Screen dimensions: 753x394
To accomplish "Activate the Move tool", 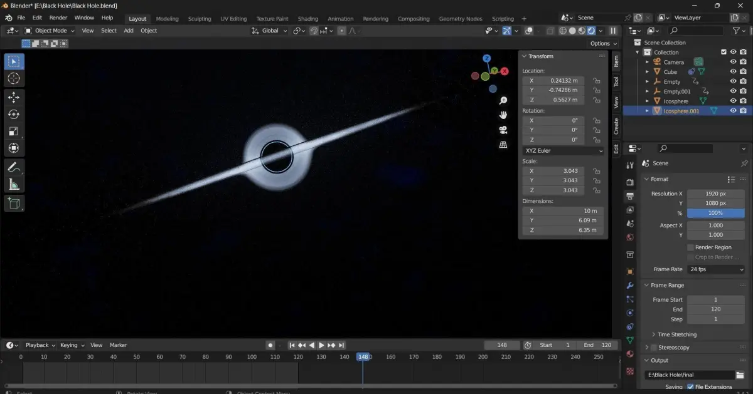I will pyautogui.click(x=14, y=97).
